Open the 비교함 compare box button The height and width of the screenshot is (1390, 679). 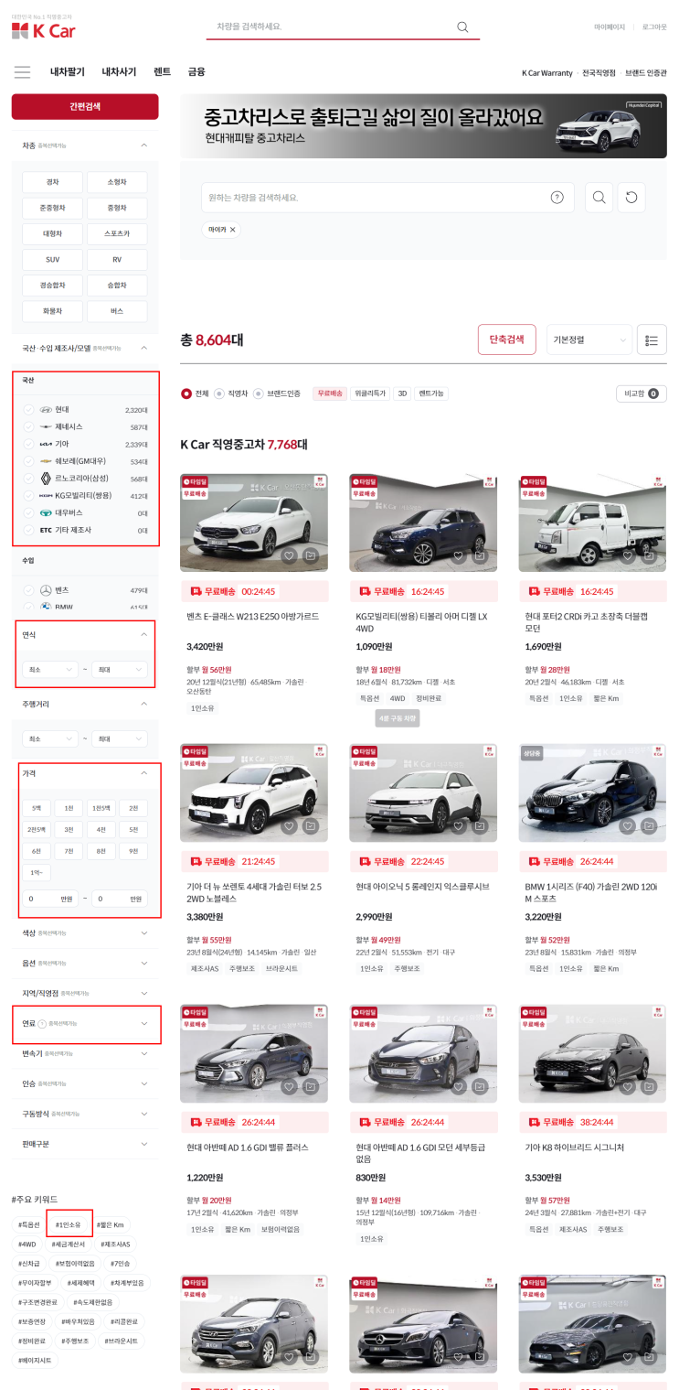641,393
